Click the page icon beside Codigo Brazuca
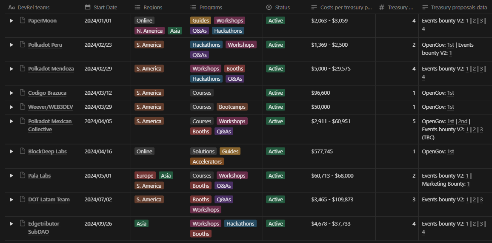 click(23, 93)
